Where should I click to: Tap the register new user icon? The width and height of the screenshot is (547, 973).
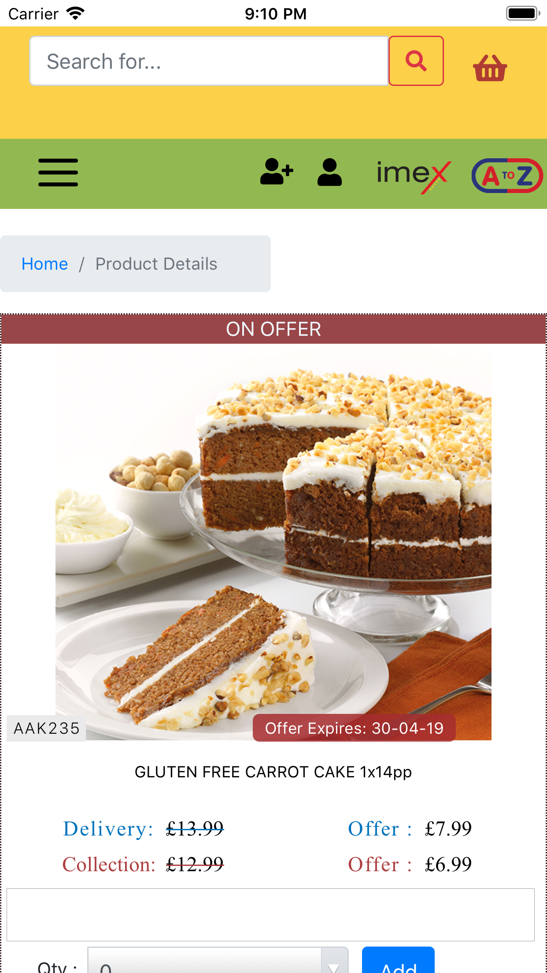(277, 172)
